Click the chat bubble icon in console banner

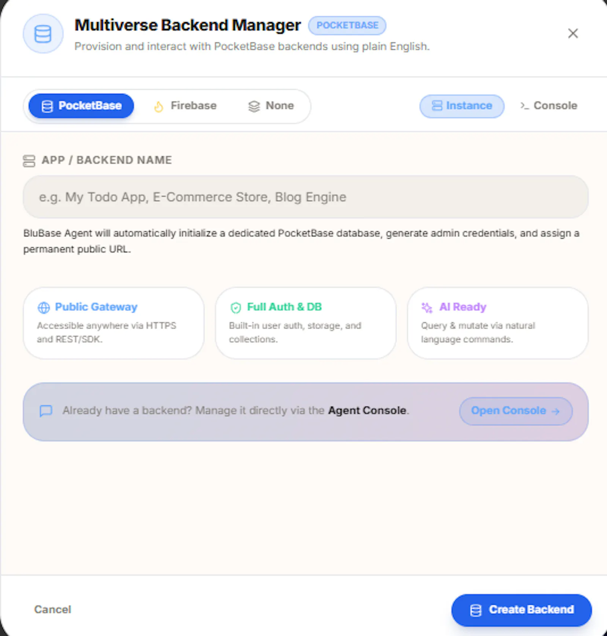tap(46, 411)
